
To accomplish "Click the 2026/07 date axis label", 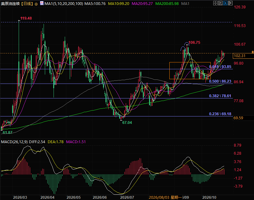I will 127,198.
